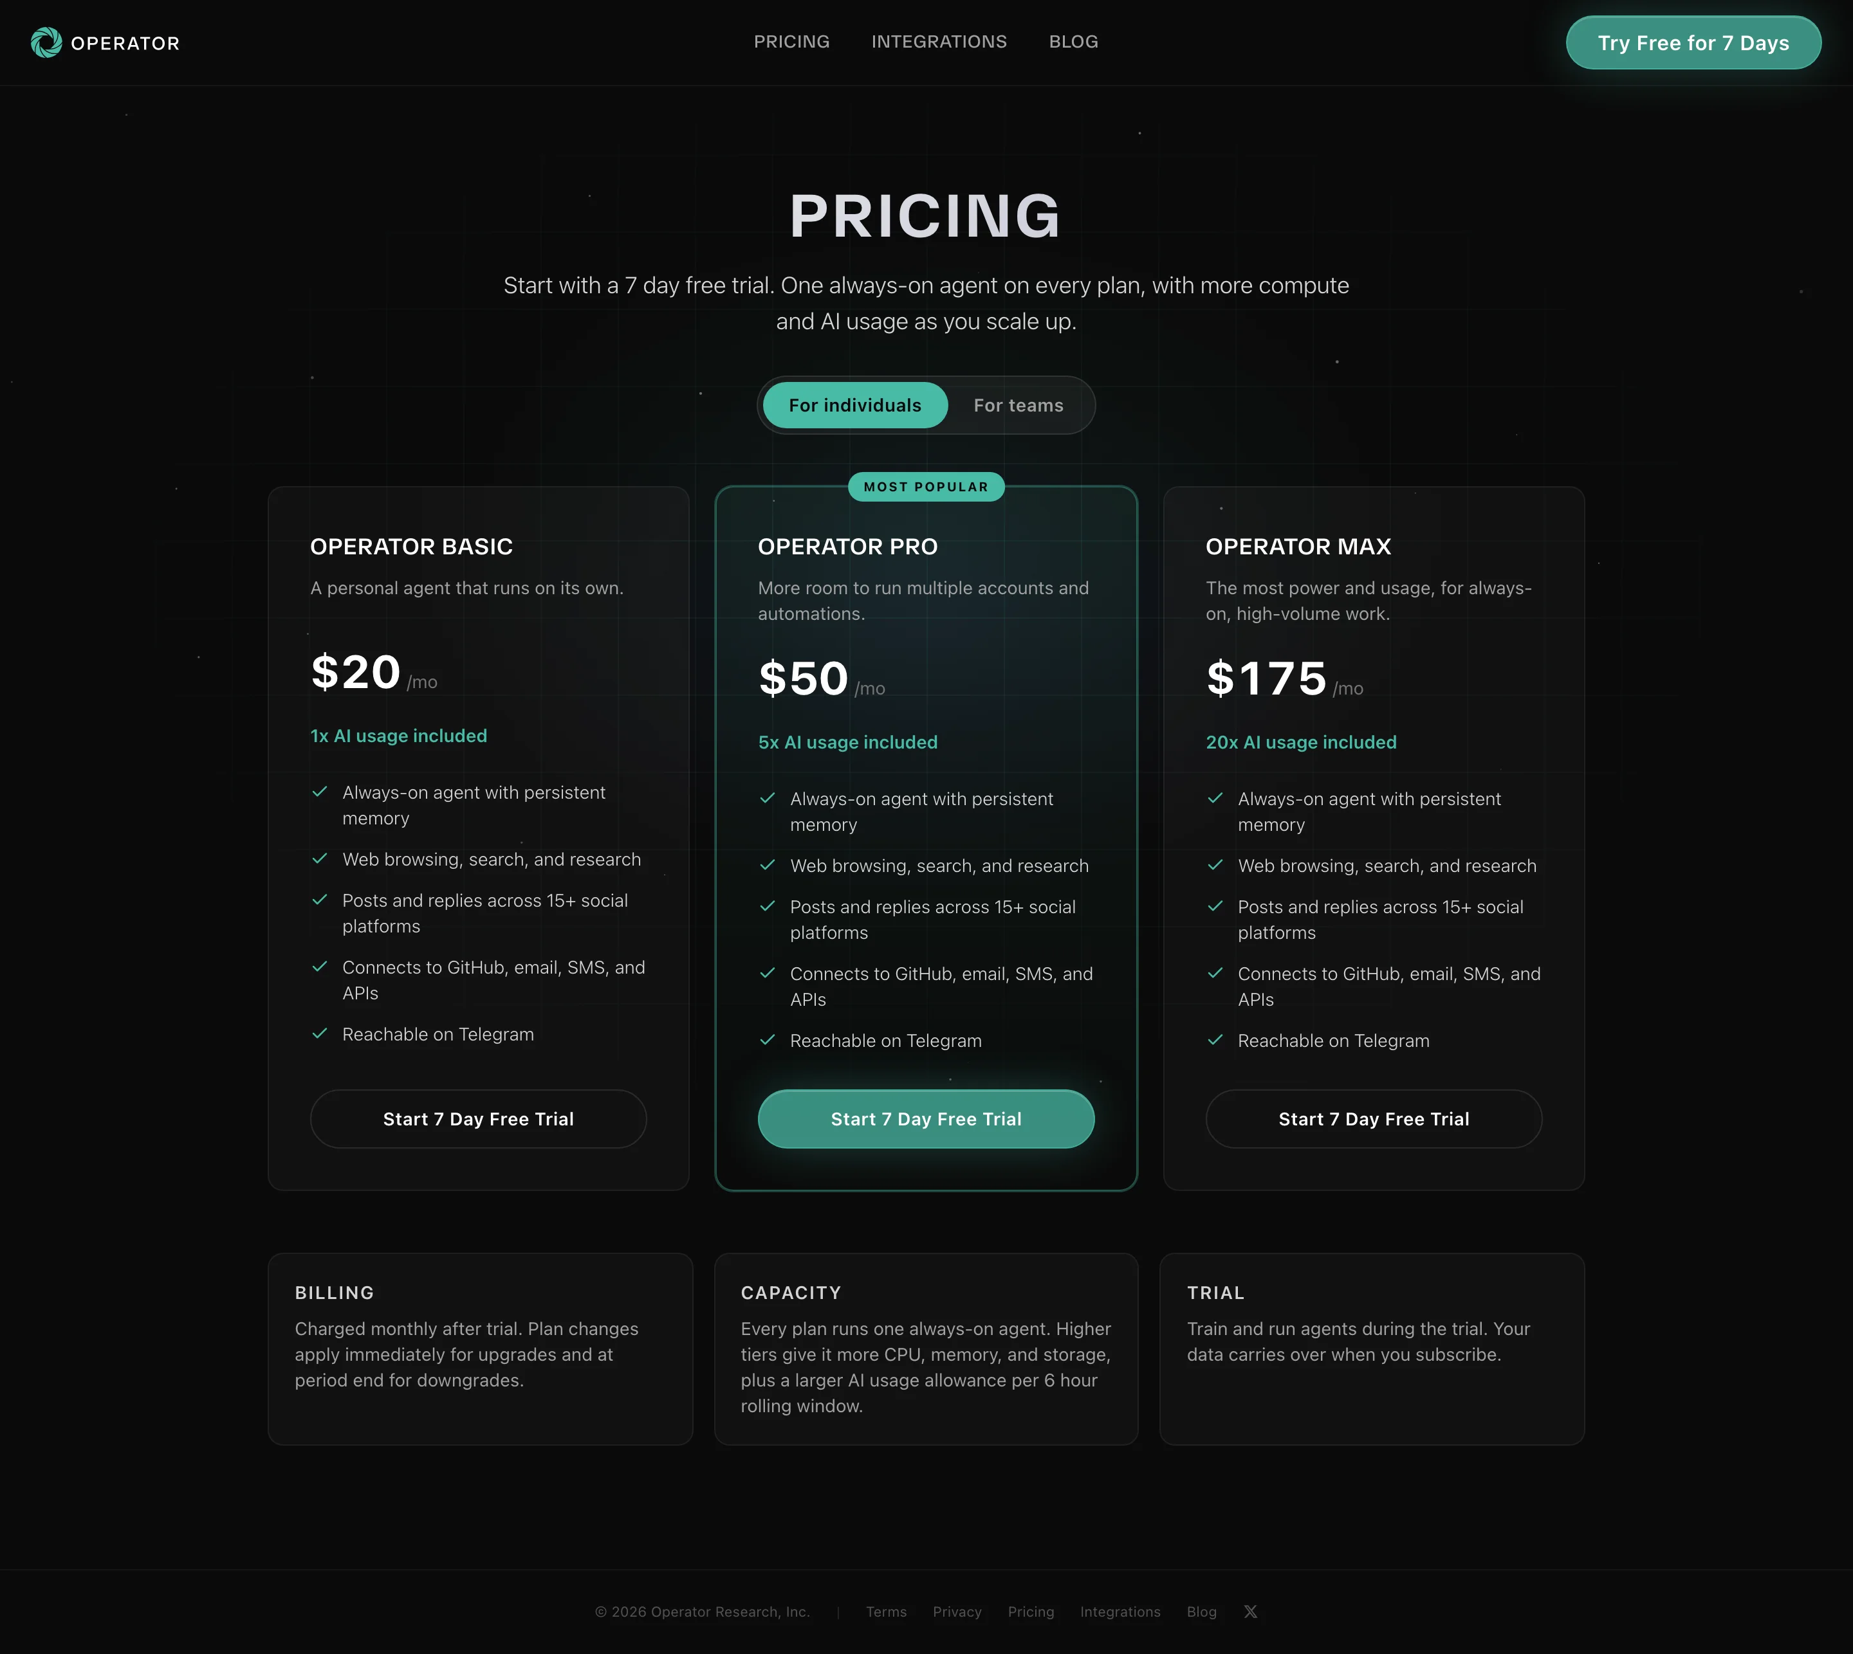Start the Operator Max 7 day trial
1853x1654 pixels.
pyautogui.click(x=1374, y=1119)
